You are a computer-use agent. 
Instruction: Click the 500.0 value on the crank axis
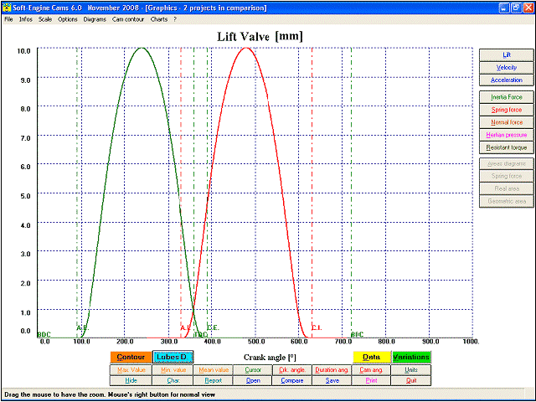click(255, 342)
